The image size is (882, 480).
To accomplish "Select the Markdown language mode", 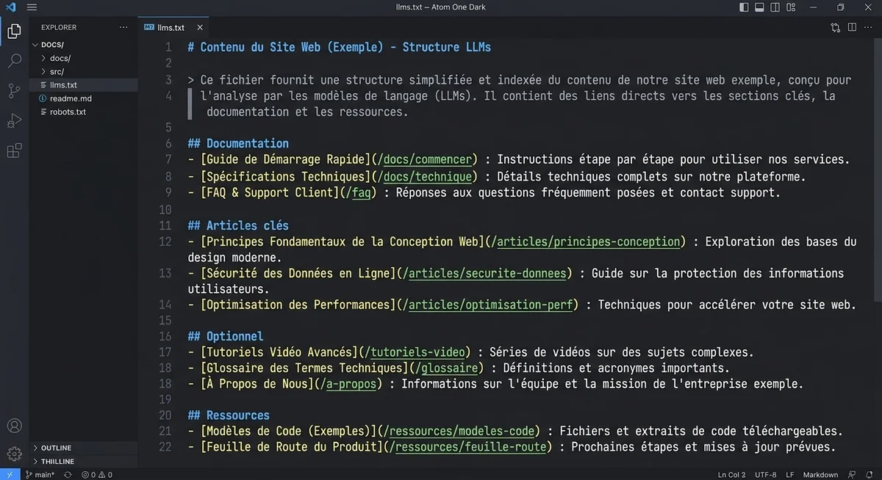I will click(820, 474).
